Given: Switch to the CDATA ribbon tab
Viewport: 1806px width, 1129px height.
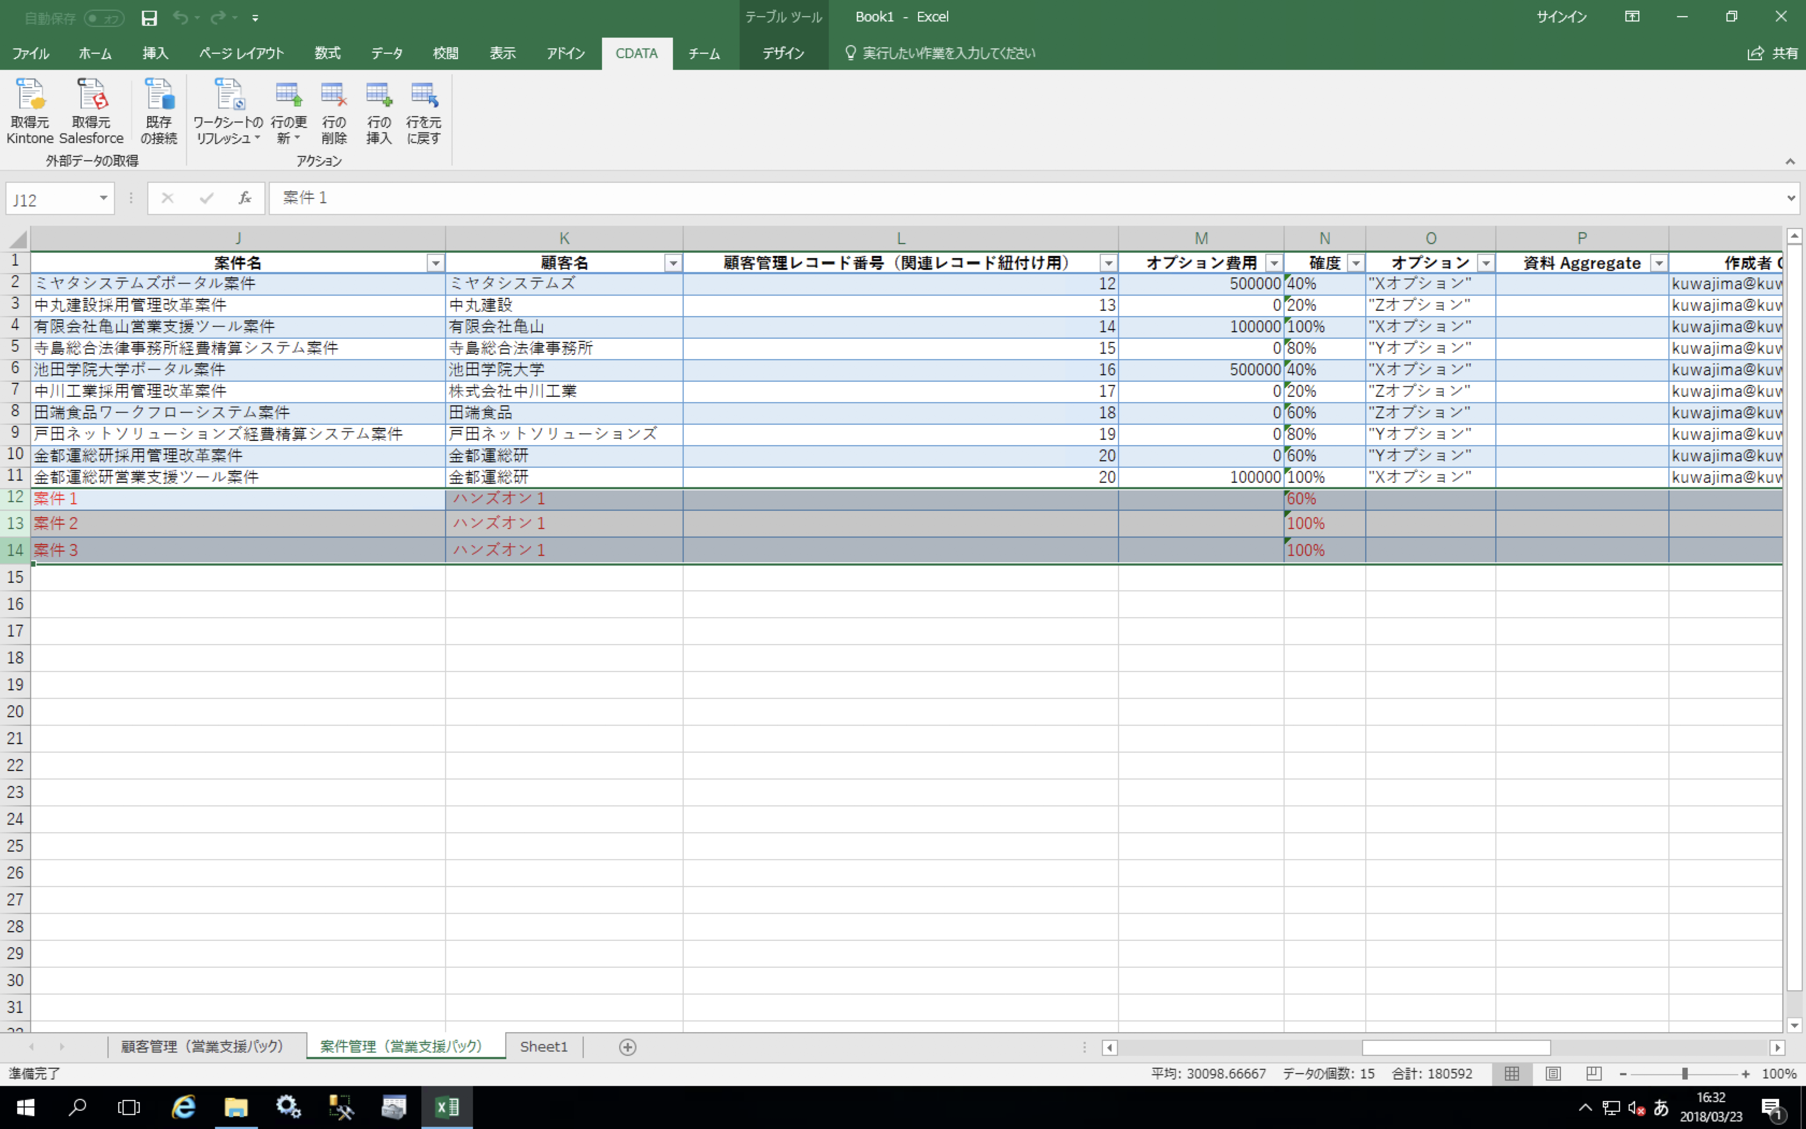Looking at the screenshot, I should point(636,52).
